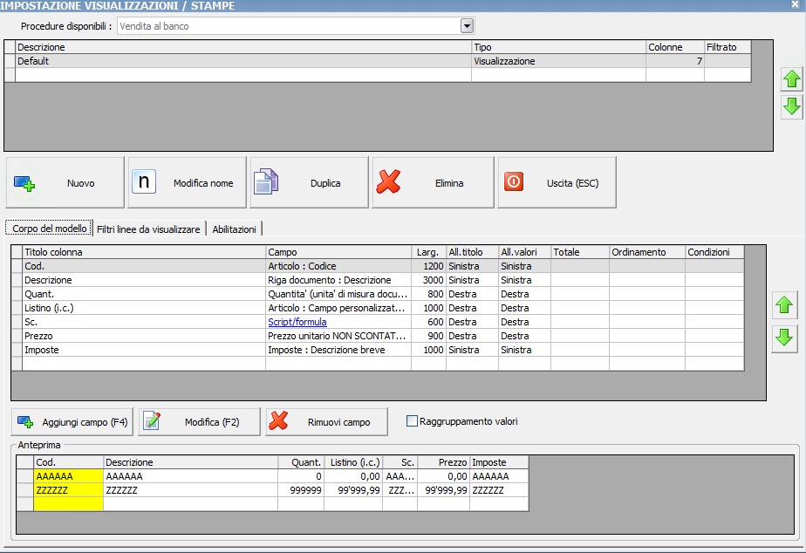This screenshot has width=806, height=553.
Task: Add a field with Aggiungi campo (F4)
Action: point(72,422)
